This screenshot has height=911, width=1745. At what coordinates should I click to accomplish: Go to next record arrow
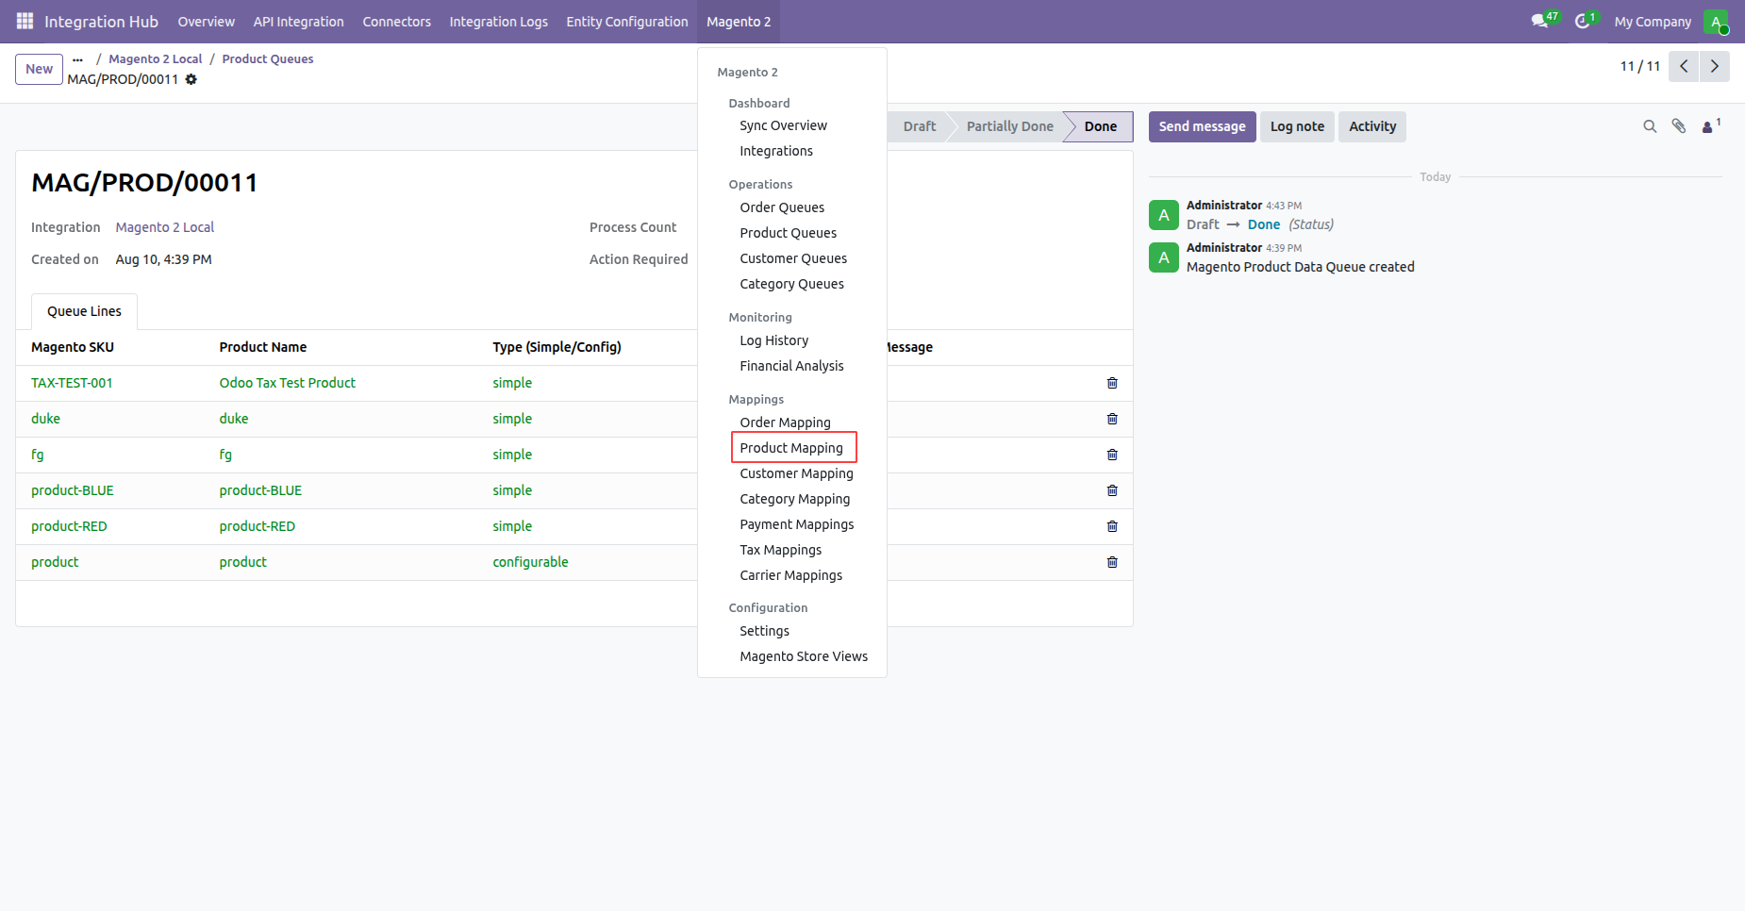1715,66
